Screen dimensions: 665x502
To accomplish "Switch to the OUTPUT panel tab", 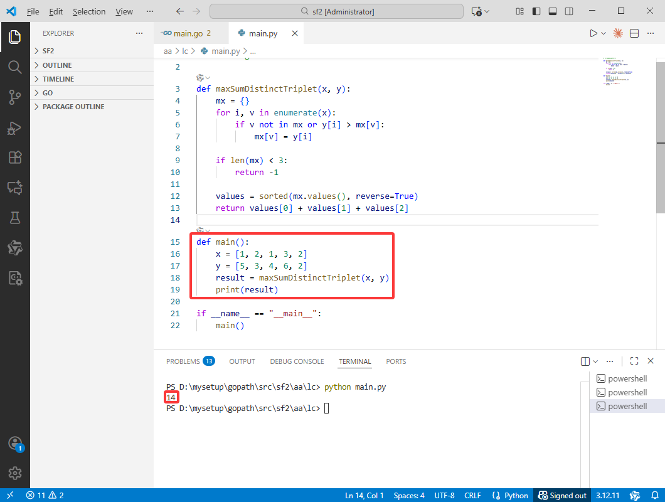I will 242,361.
